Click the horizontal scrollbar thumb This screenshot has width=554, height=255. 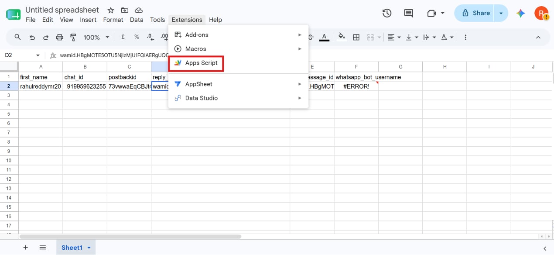coord(130,237)
